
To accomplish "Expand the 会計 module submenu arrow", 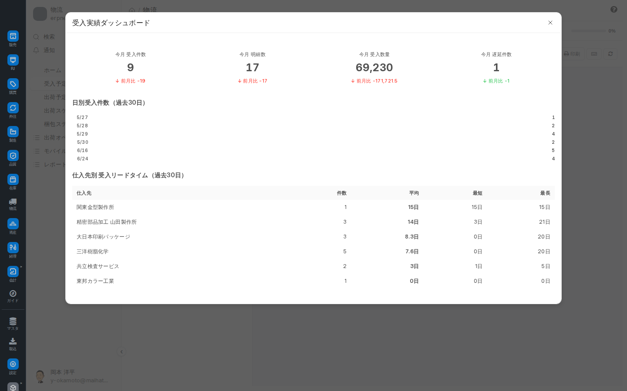I will pos(21,267).
